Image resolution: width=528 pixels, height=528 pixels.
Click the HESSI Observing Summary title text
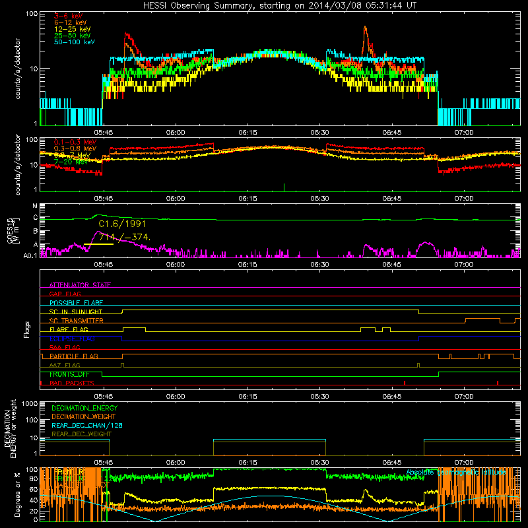[280, 6]
